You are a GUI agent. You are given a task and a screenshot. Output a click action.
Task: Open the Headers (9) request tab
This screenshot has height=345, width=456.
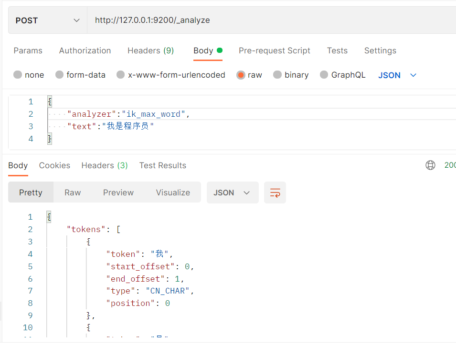[150, 51]
